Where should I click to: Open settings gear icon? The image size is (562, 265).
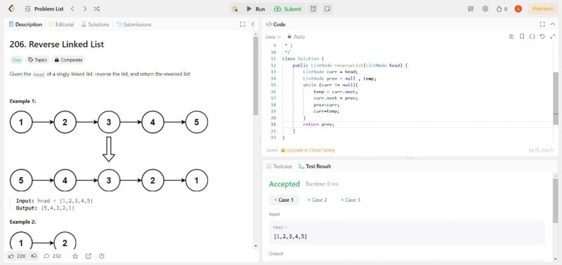(485, 9)
